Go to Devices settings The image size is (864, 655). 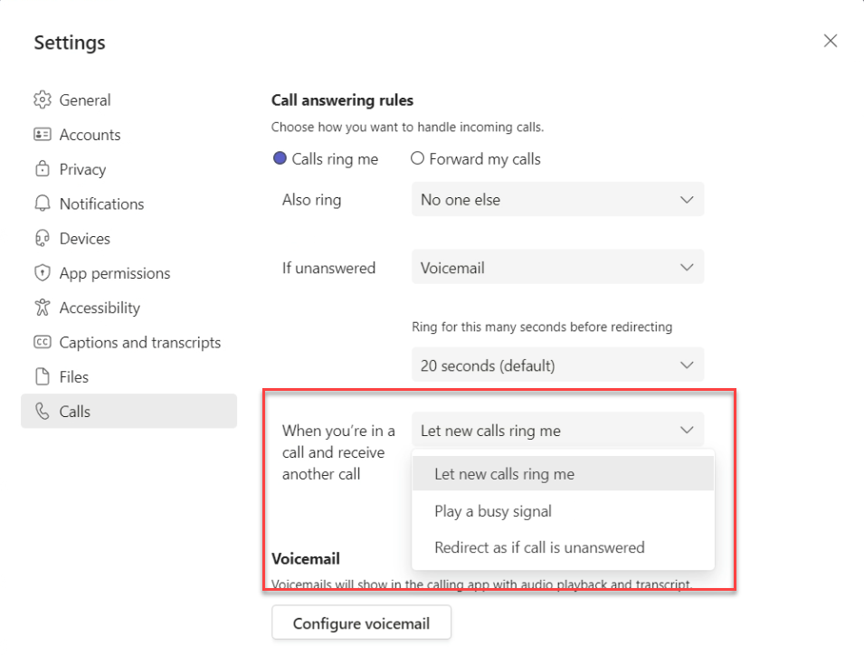coord(129,238)
